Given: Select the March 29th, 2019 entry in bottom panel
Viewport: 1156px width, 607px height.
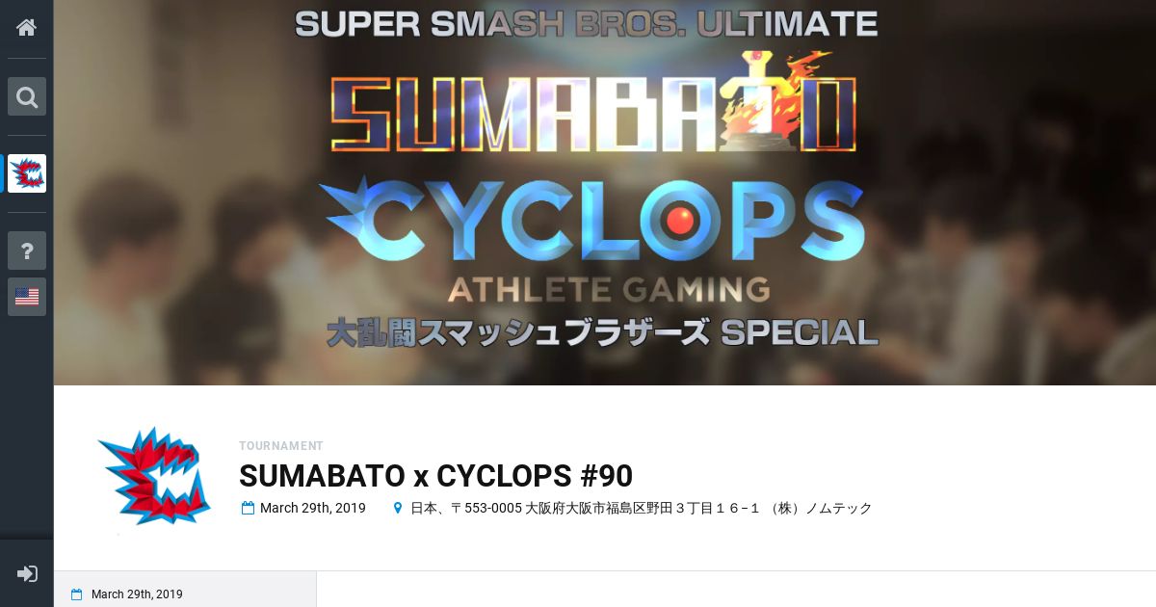Looking at the screenshot, I should 137,594.
